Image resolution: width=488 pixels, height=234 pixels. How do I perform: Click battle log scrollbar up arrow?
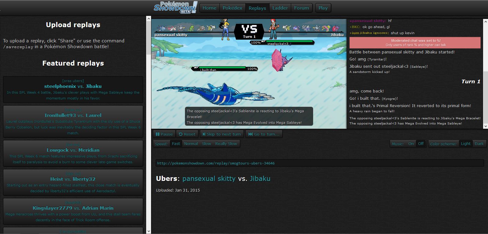(485, 21)
